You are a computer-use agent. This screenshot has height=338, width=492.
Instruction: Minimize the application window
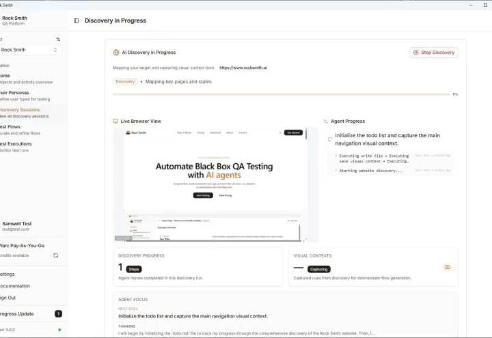coord(471,5)
